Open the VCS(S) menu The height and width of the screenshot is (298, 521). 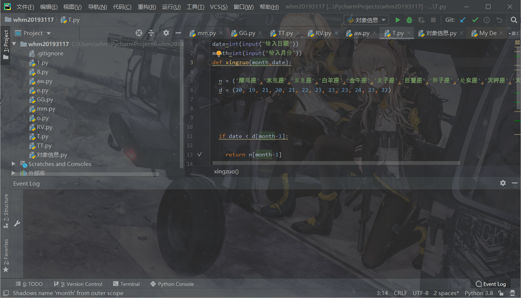(x=219, y=7)
